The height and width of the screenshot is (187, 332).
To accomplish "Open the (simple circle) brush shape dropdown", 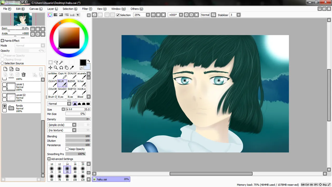I will coord(74,125).
